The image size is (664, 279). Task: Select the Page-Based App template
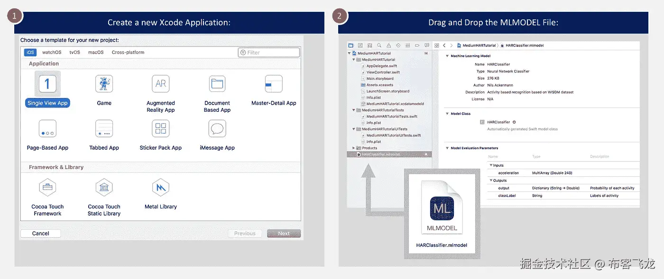pyautogui.click(x=47, y=135)
